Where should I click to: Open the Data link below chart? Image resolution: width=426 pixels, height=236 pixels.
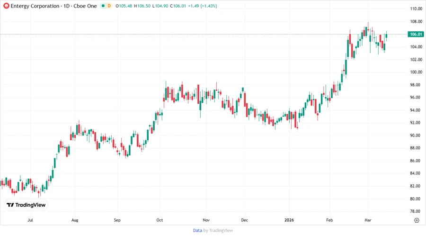[x=197, y=230]
